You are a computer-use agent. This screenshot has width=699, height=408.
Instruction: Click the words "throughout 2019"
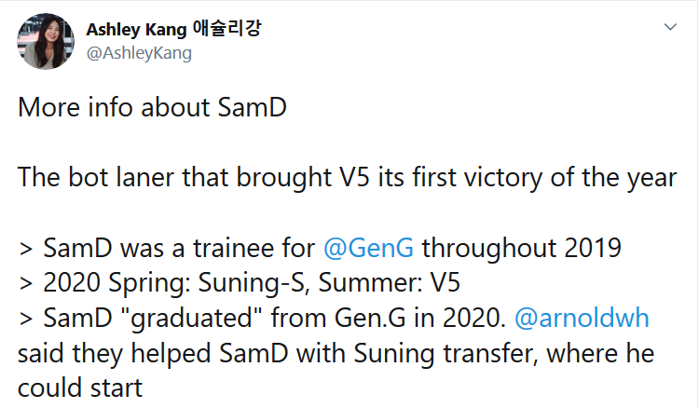[x=521, y=248]
